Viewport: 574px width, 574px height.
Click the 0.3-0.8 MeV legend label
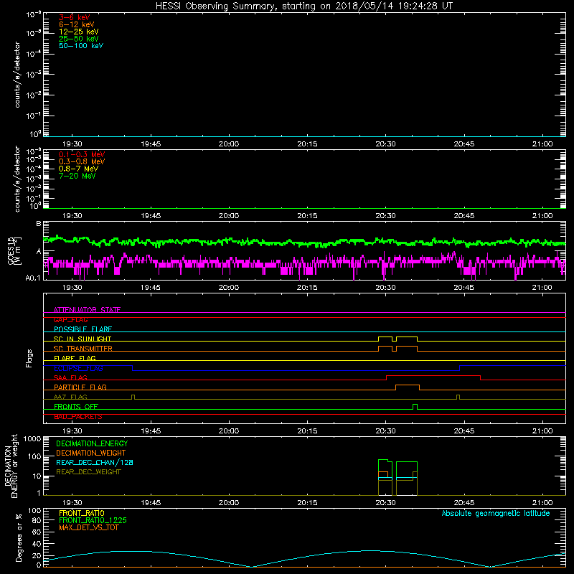coord(82,161)
